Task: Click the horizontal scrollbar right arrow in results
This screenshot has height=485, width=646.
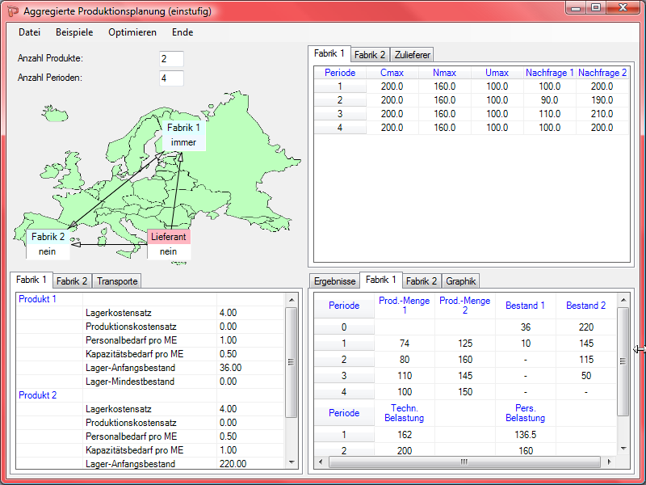Action: click(610, 462)
